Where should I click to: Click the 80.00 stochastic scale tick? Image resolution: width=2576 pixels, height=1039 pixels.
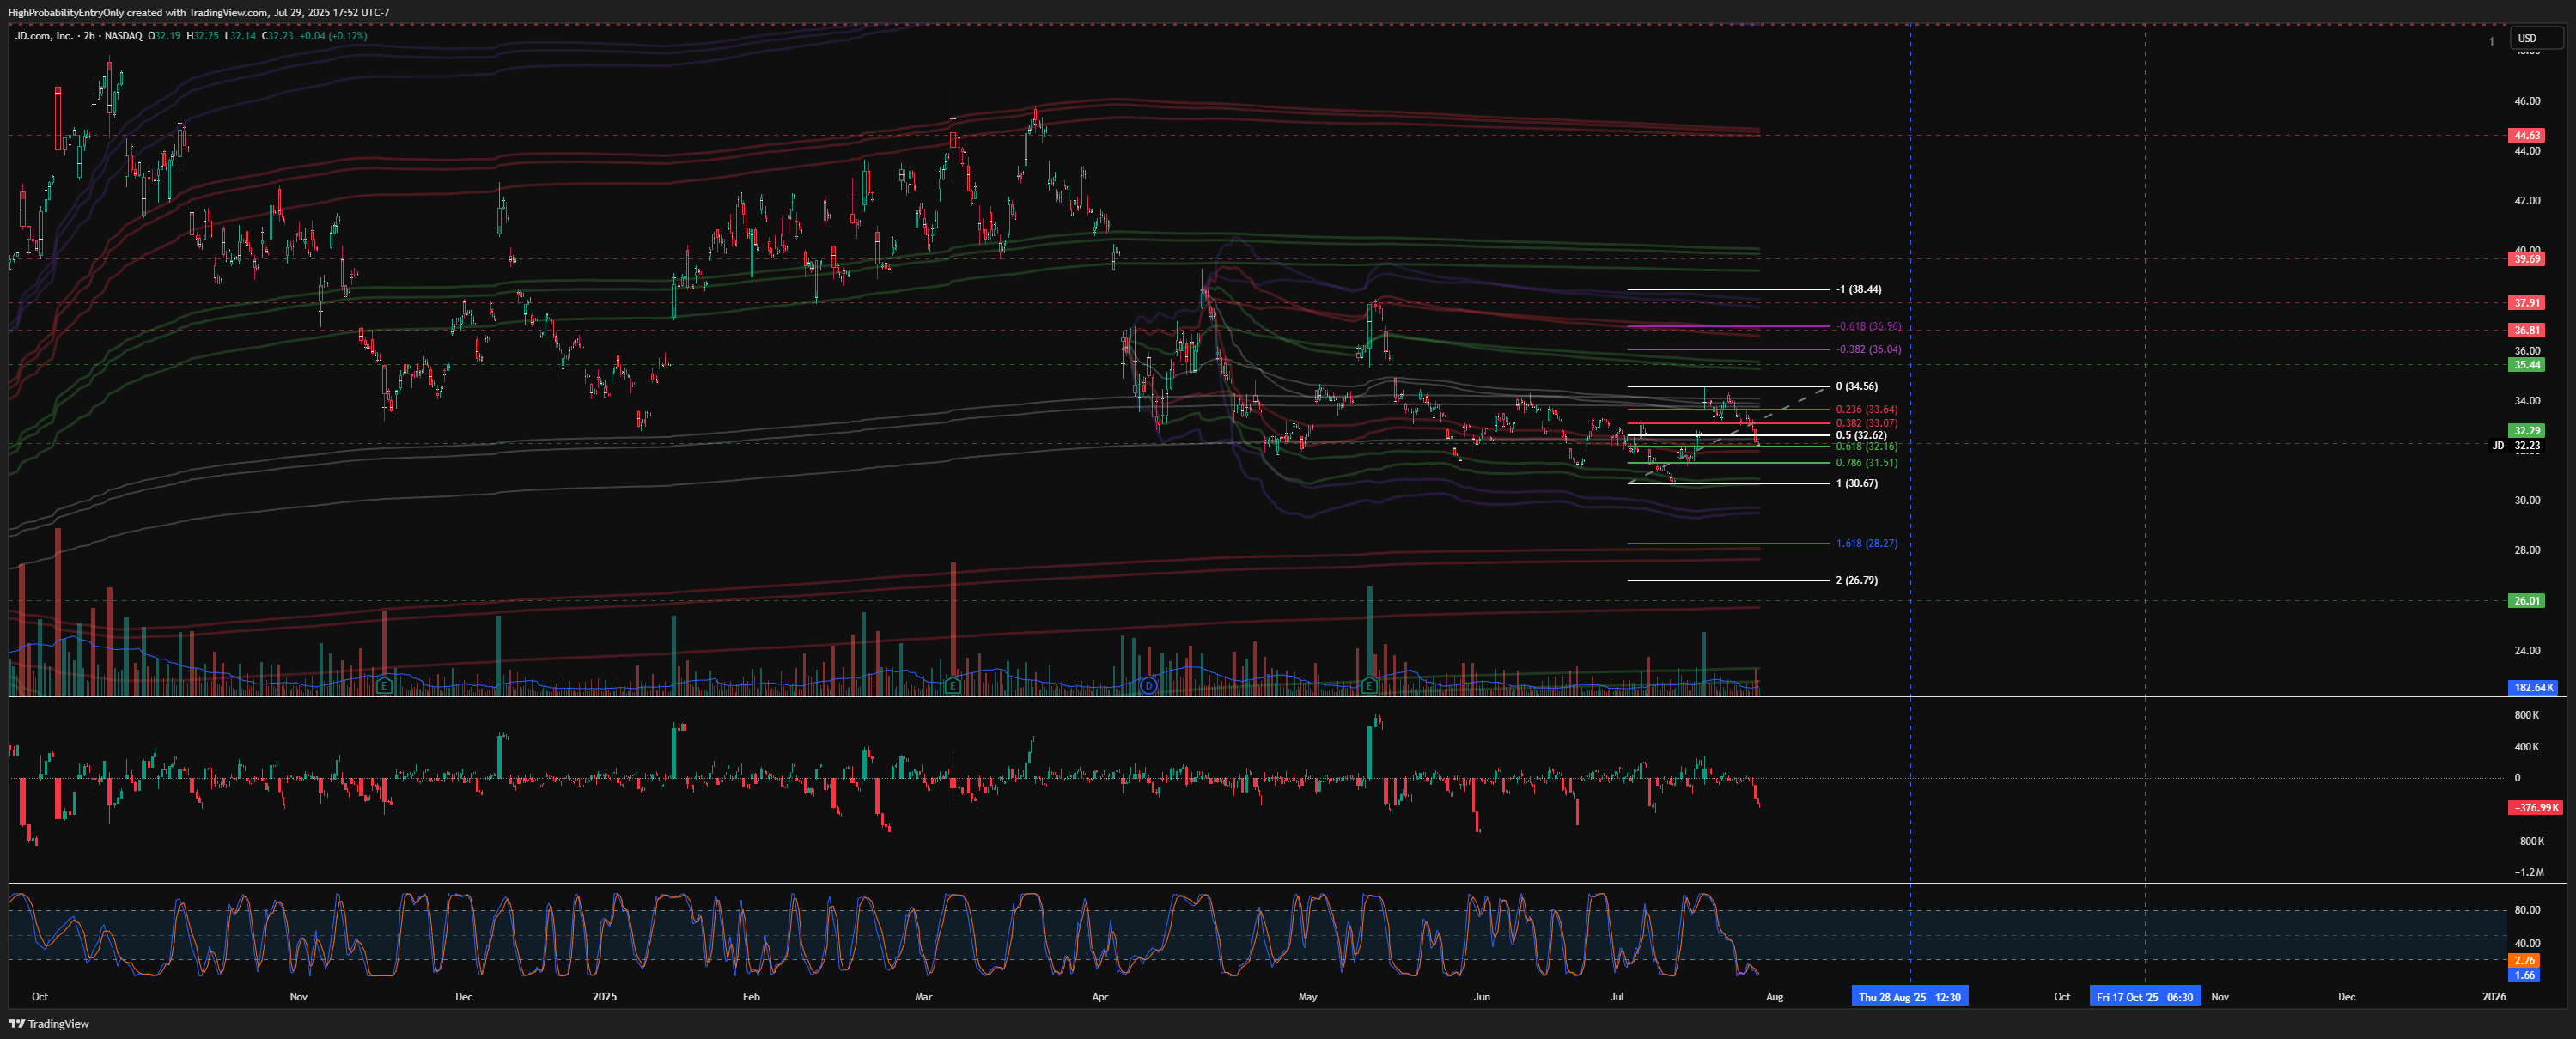click(2527, 910)
